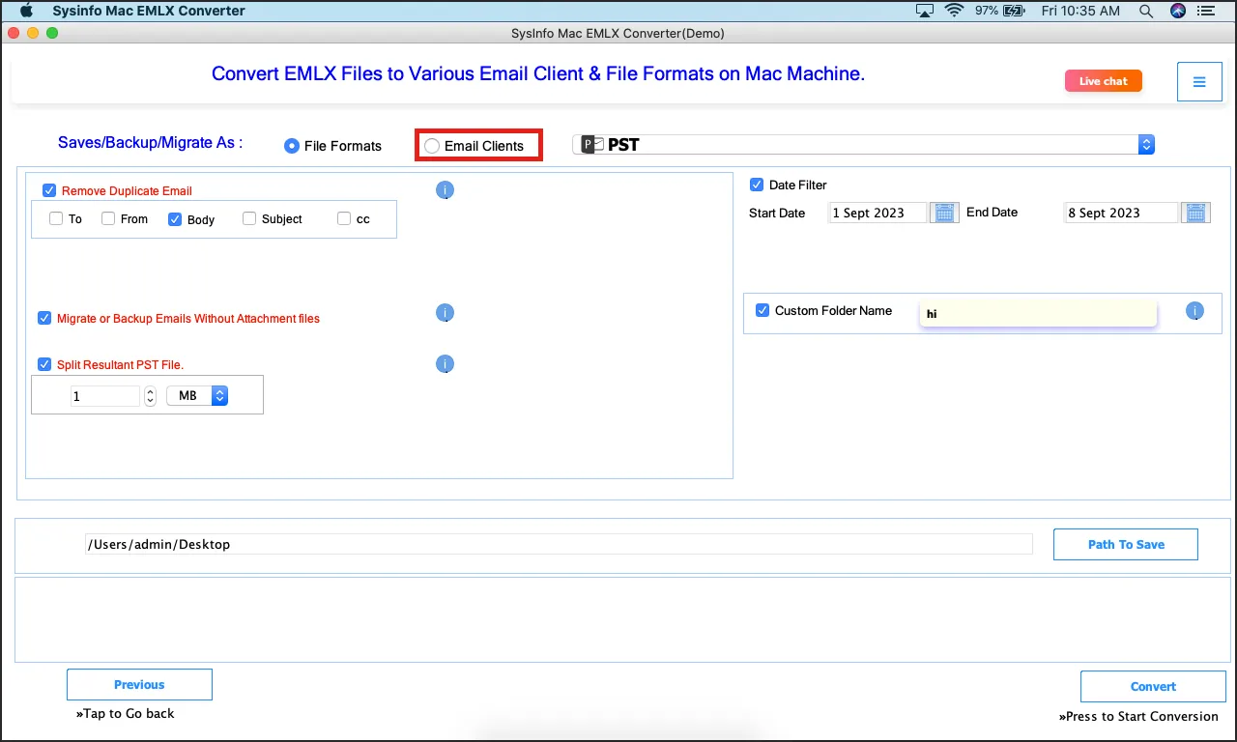
Task: Click the Start Date field
Action: coord(877,213)
